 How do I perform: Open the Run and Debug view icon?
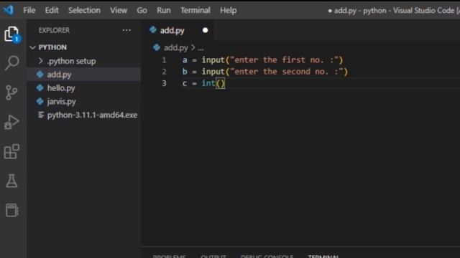click(11, 122)
